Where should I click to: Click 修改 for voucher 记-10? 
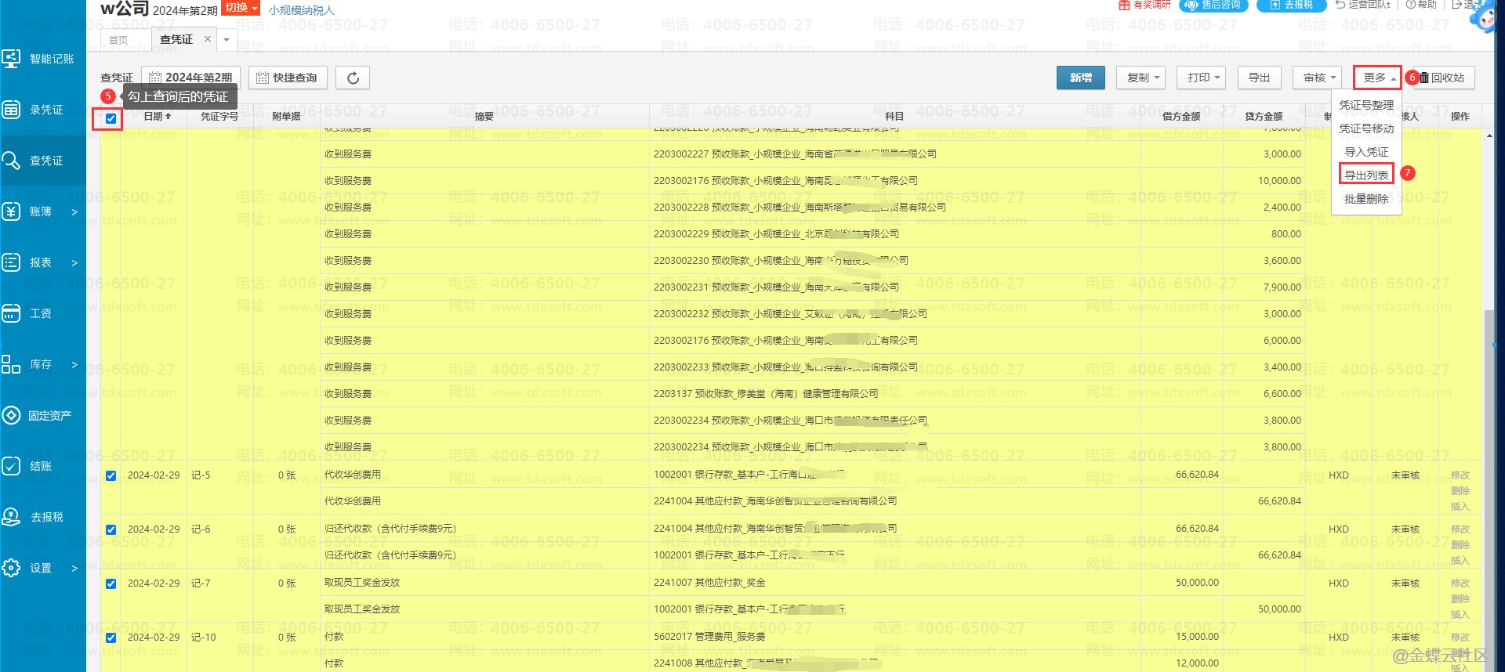point(1460,638)
